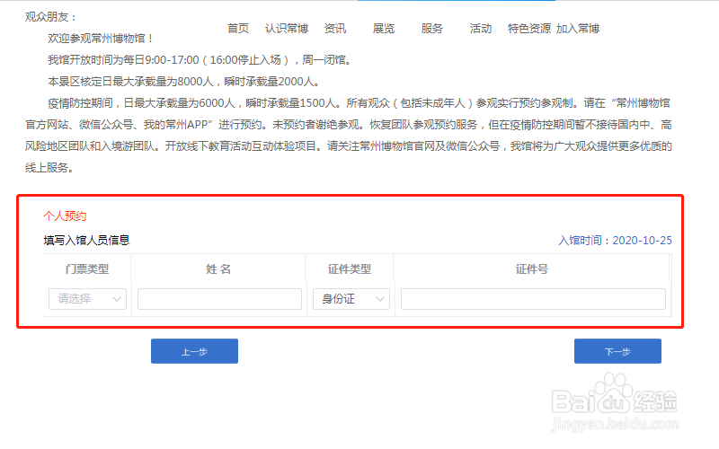This screenshot has width=719, height=449.
Task: Open the 首页 navigation item
Action: (238, 29)
